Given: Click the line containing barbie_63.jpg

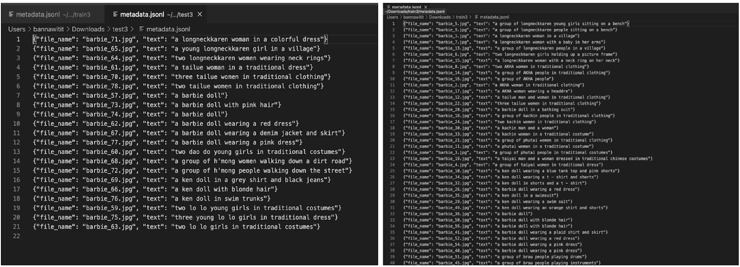Looking at the screenshot, I should [x=176, y=227].
